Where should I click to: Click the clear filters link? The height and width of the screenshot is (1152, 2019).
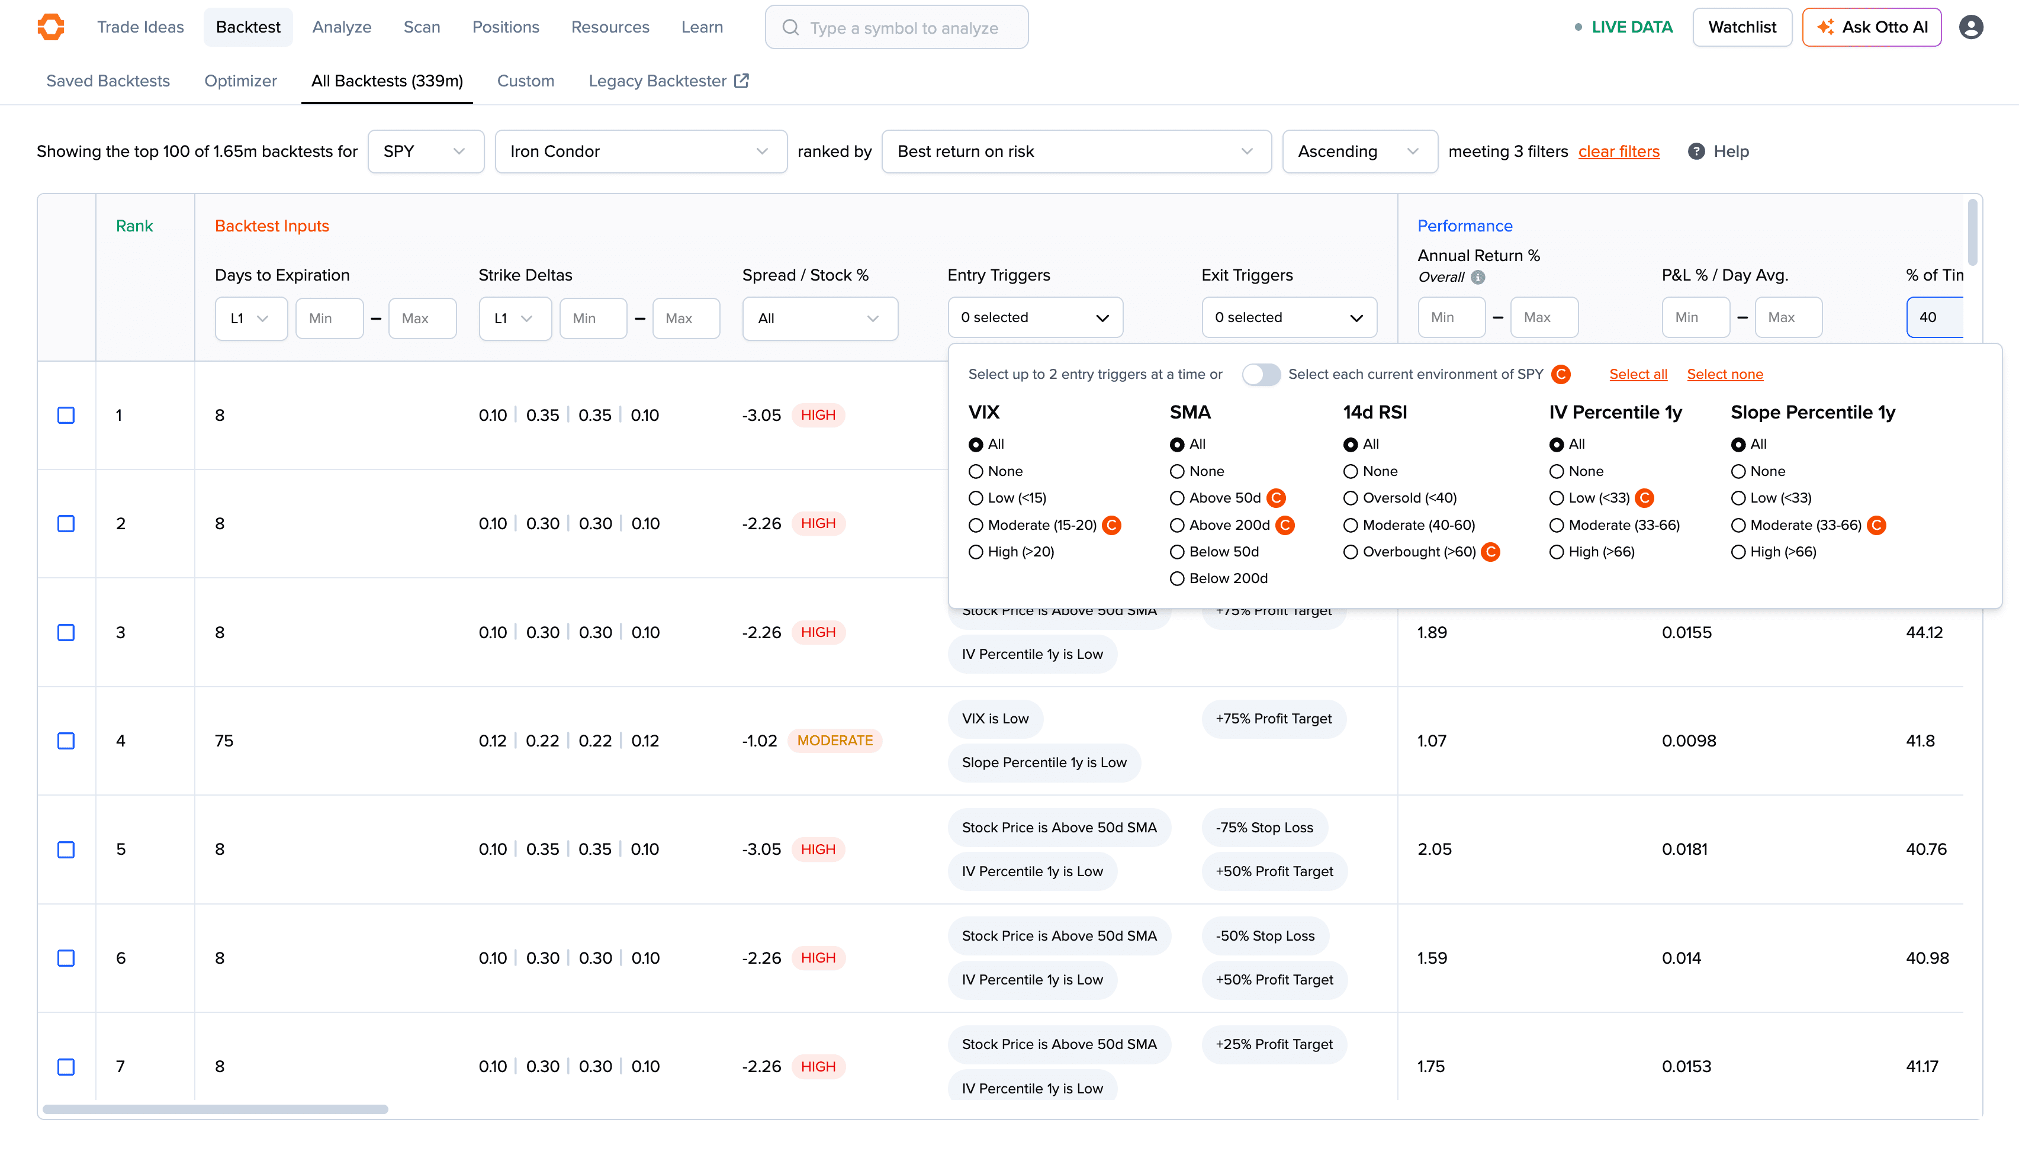click(x=1618, y=151)
